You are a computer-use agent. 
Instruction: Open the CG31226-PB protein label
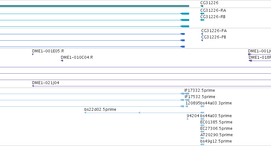coord(214,37)
